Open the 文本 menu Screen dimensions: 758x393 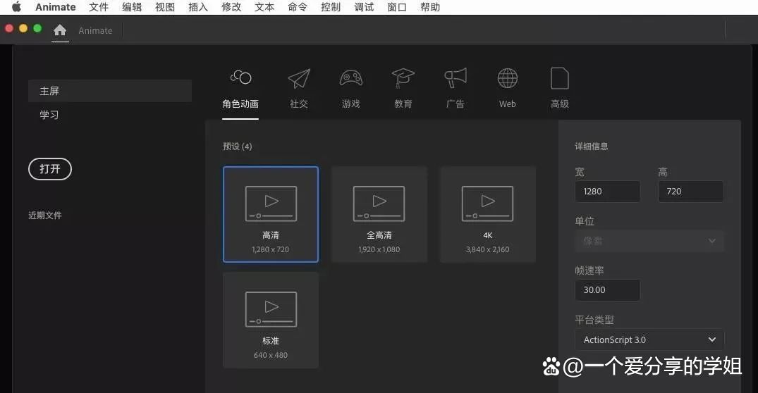point(264,7)
